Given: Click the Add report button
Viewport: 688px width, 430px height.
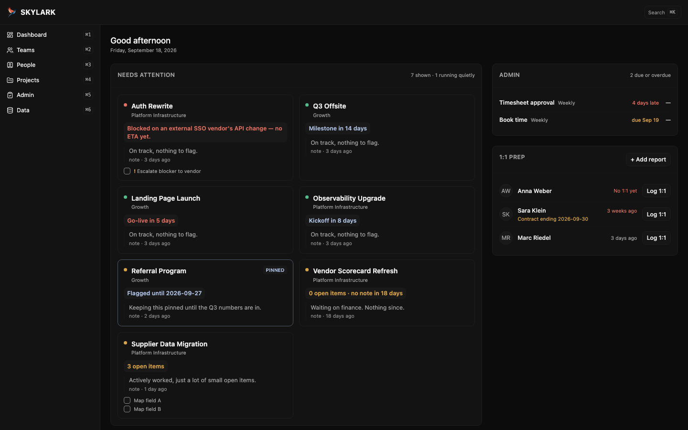Looking at the screenshot, I should (648, 160).
